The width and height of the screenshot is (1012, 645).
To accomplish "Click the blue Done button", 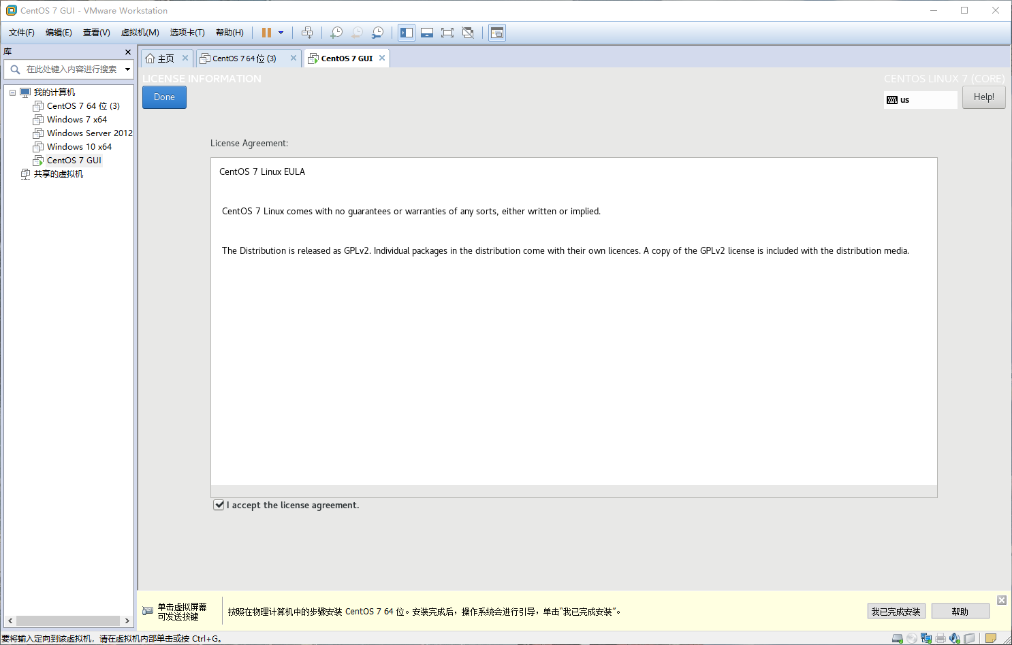I will pos(164,97).
